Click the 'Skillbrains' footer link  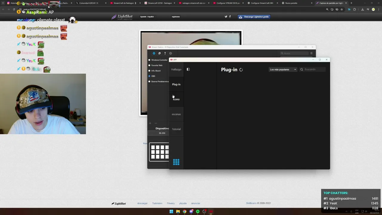[251, 203]
